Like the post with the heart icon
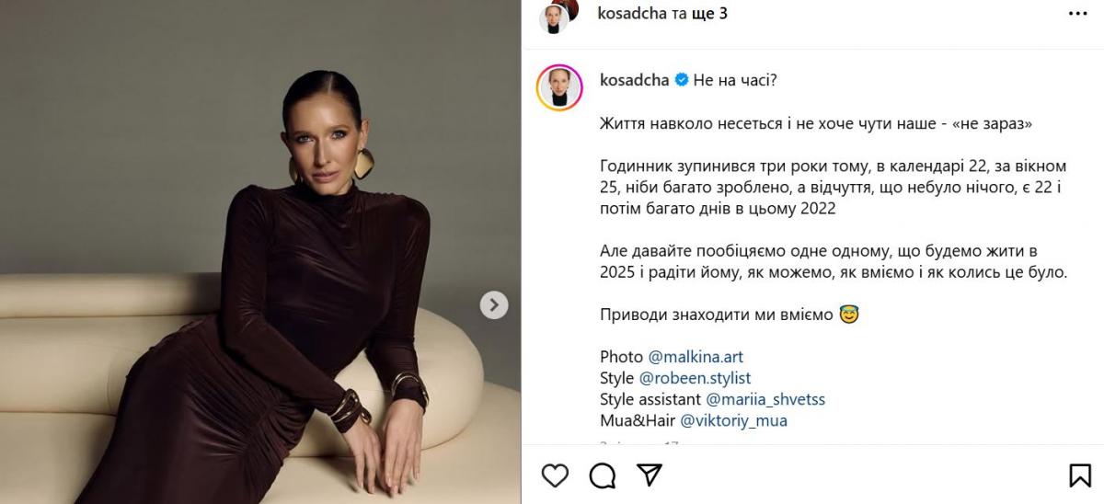Image resolution: width=1104 pixels, height=504 pixels. 555,475
